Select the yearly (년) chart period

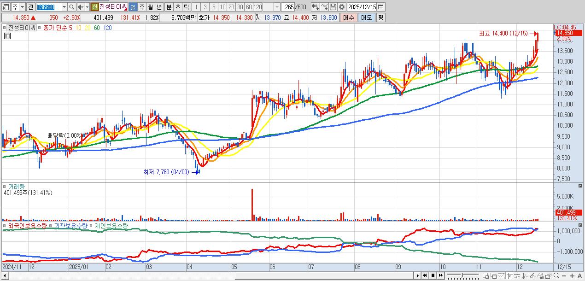pos(159,7)
